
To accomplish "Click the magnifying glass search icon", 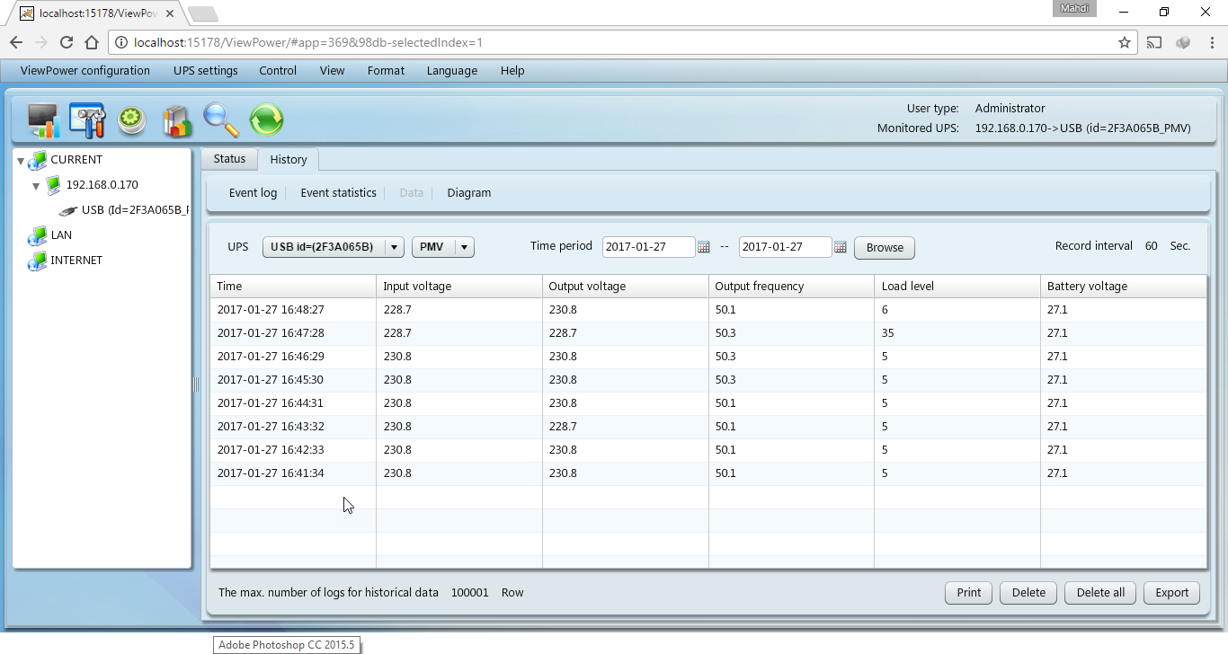I will click(220, 119).
